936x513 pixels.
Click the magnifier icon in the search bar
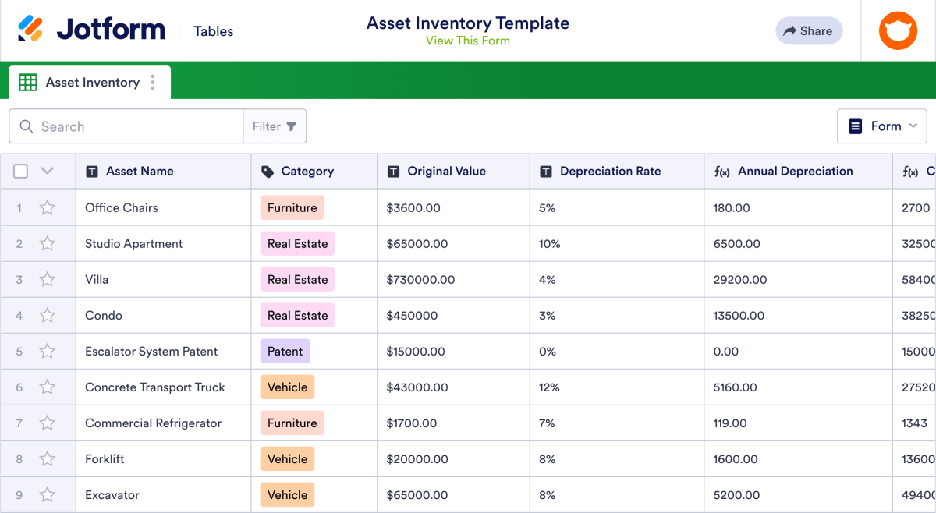tap(27, 126)
